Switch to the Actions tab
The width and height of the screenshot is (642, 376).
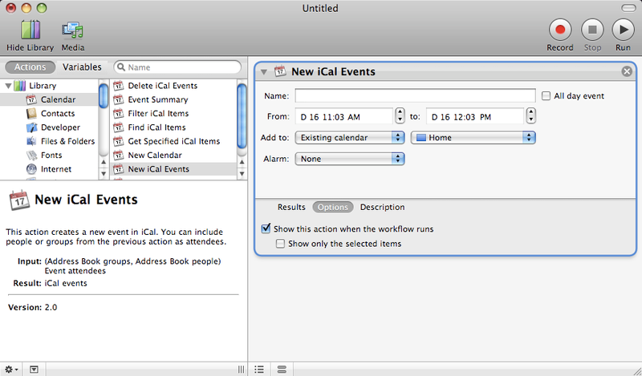[30, 67]
